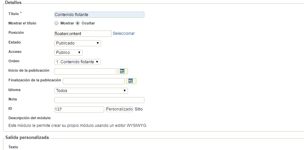The image size is (304, 150).
Task: Click the Personalizado module type field
Action: (120, 109)
